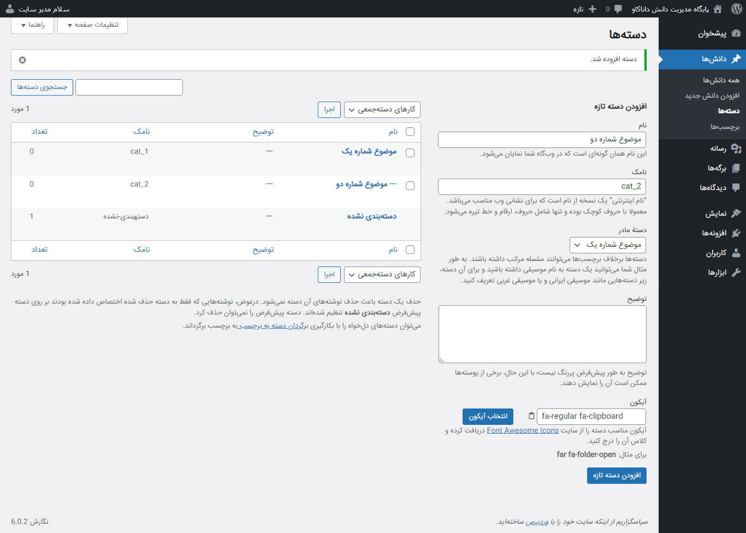This screenshot has width=746, height=533.
Task: Click the دیدگاه‌ها comments icon
Action: coord(736,187)
